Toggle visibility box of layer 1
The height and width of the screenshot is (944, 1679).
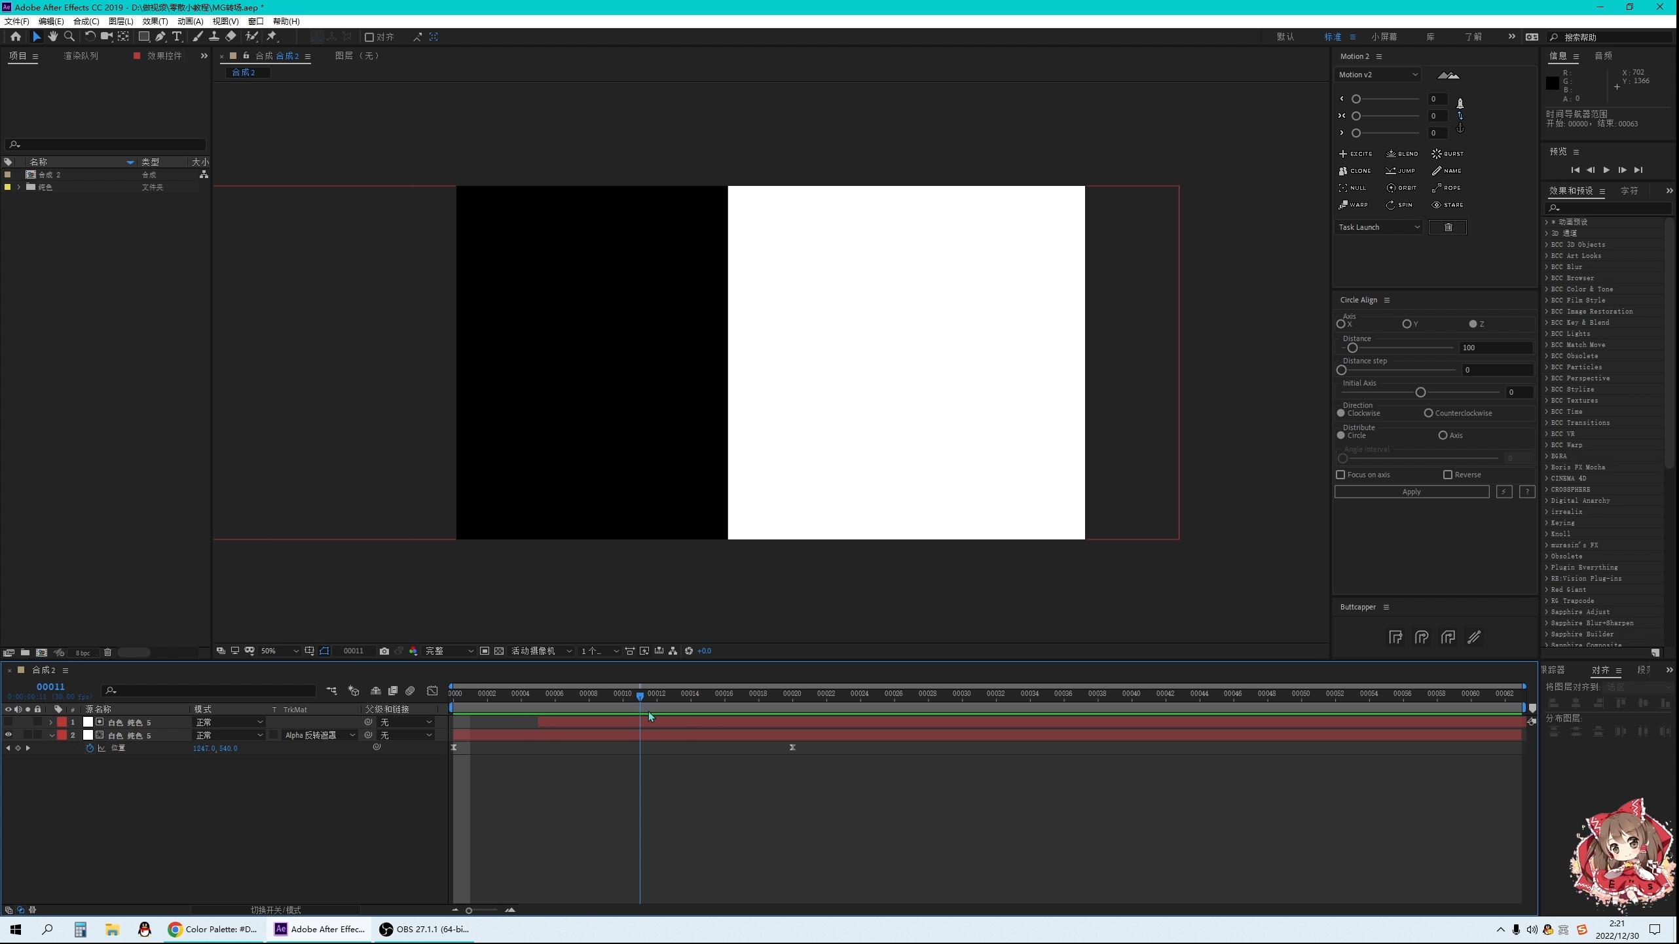[x=9, y=722]
